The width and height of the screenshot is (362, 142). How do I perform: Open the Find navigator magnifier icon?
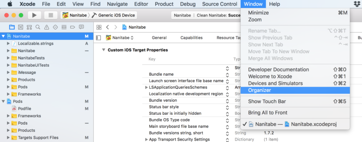38,27
